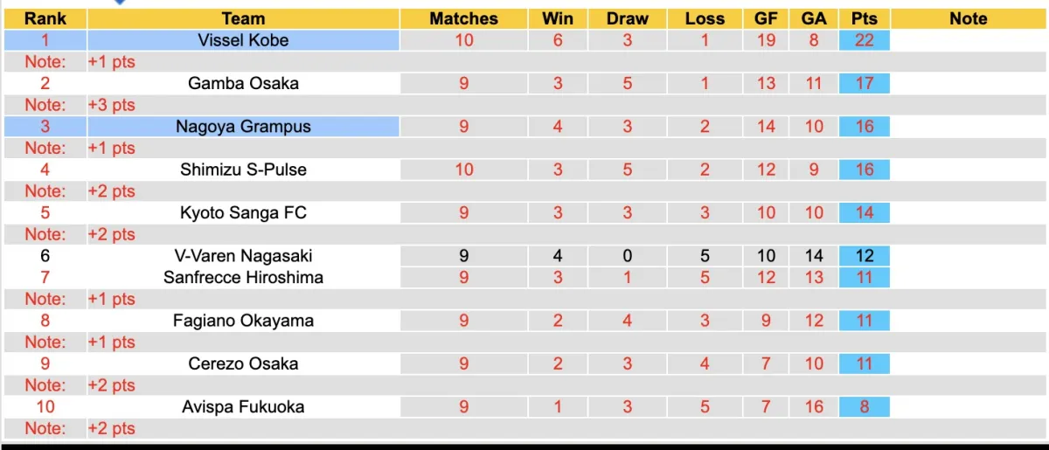The width and height of the screenshot is (1049, 450).
Task: Open the Gamba Osaka team link
Action: click(243, 83)
